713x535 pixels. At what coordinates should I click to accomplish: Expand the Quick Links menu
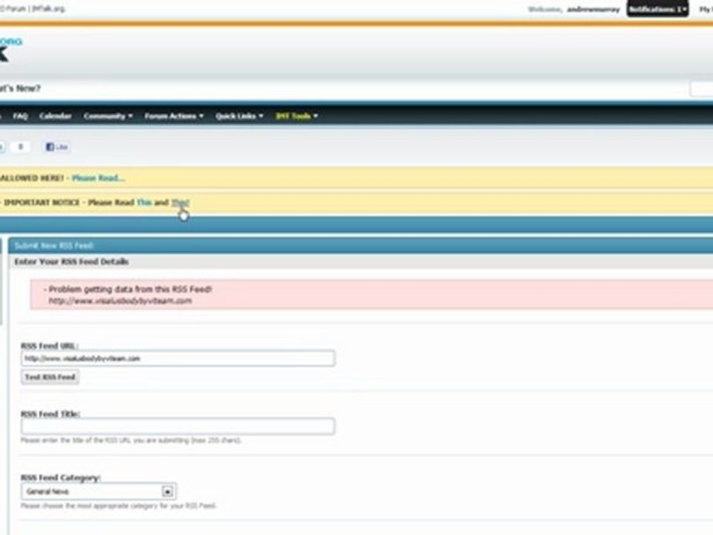[239, 116]
